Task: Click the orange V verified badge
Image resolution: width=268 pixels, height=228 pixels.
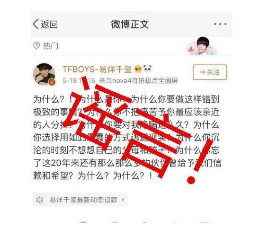Action: tap(52, 82)
